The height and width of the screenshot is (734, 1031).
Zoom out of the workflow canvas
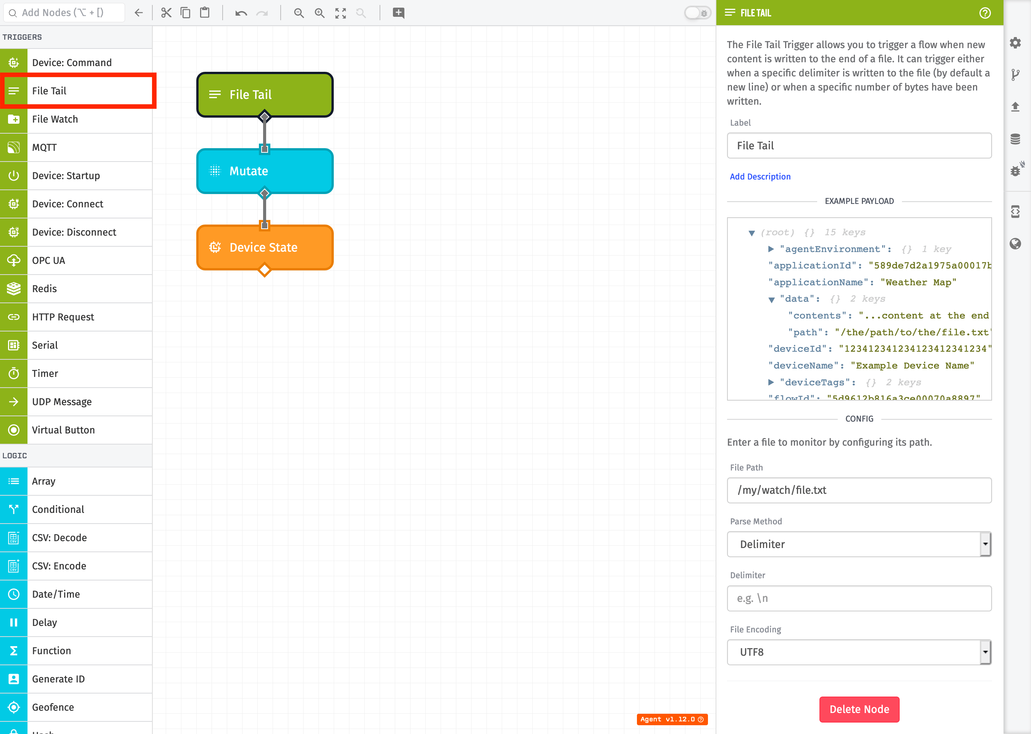pos(299,13)
